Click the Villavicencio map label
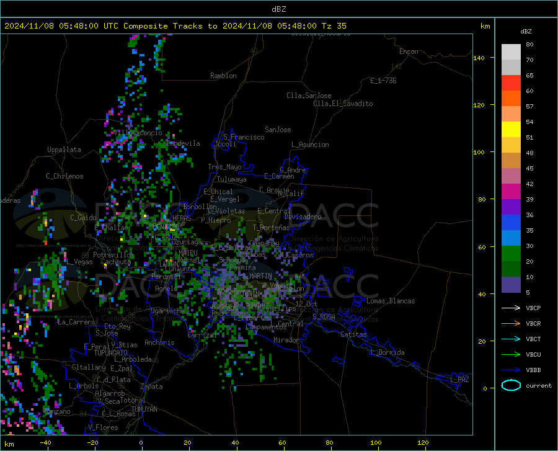558x451 pixels. tap(138, 133)
